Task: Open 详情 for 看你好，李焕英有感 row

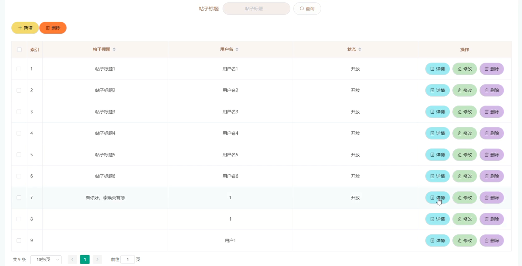Action: click(x=437, y=197)
